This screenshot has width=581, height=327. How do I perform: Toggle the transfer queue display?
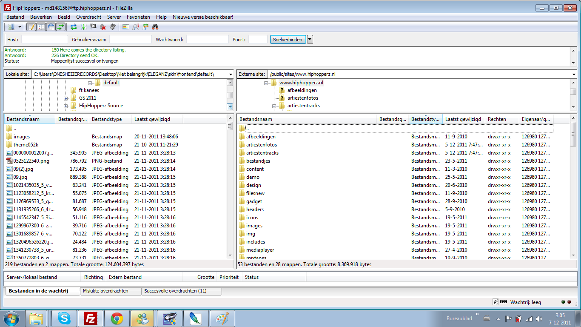coord(61,27)
